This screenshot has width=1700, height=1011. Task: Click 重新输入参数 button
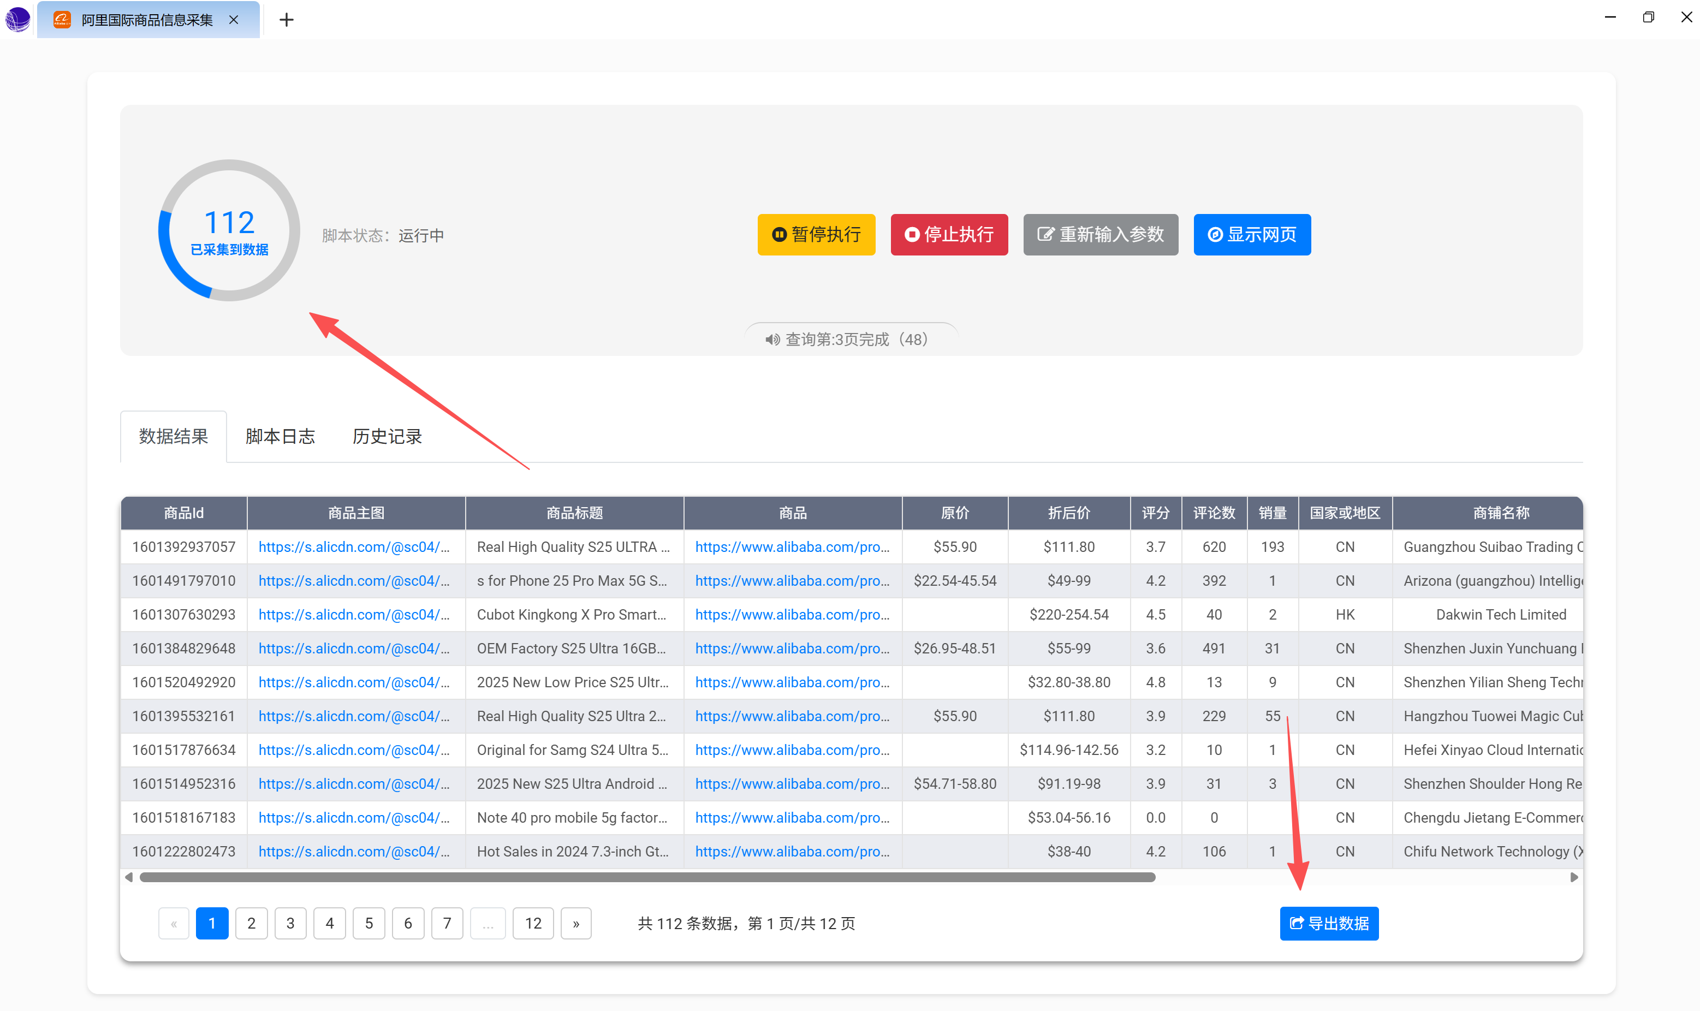pos(1100,234)
